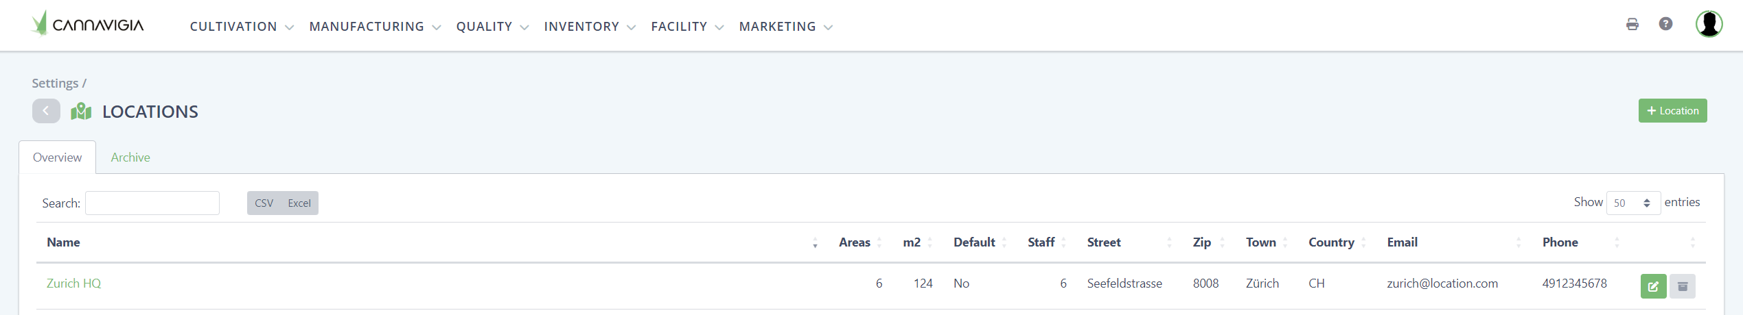This screenshot has width=1743, height=315.
Task: Open the Quality menu
Action: tap(492, 27)
